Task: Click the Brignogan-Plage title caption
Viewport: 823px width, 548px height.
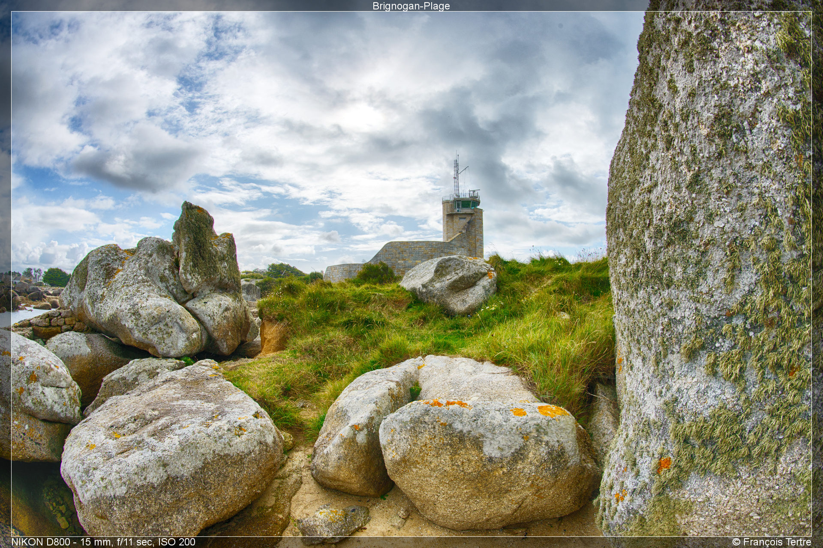Action: coord(411,6)
